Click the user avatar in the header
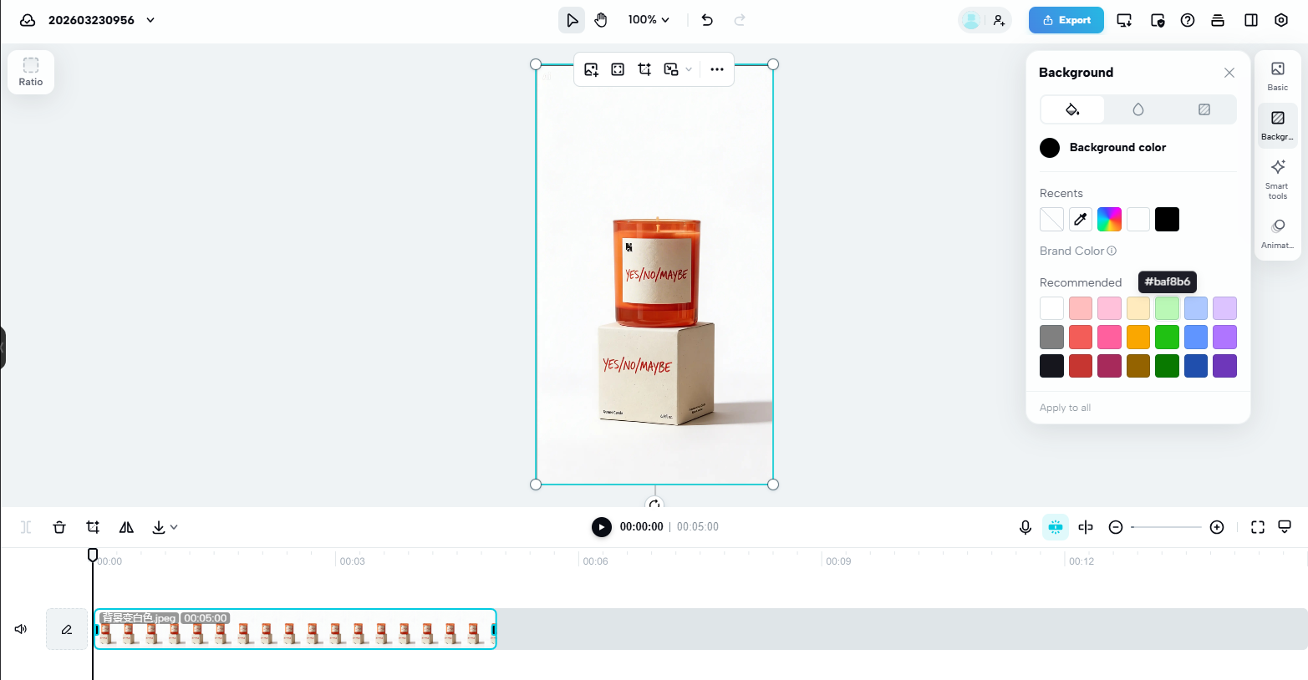Viewport: 1308px width, 680px height. (971, 20)
